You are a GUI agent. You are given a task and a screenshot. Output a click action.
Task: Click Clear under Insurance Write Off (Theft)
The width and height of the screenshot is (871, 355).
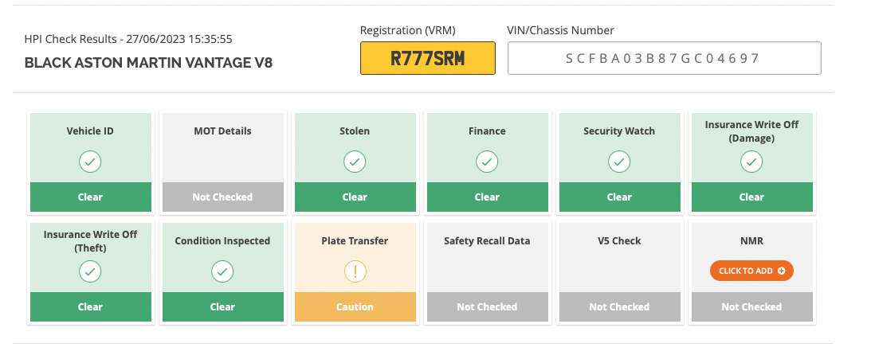point(91,306)
